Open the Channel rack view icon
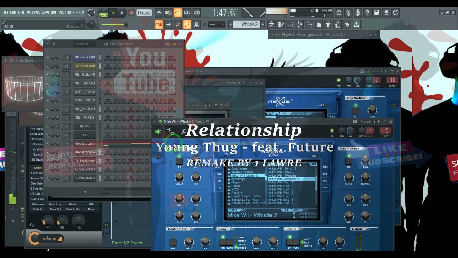Viewport: 458px width, 258px height. [290, 24]
